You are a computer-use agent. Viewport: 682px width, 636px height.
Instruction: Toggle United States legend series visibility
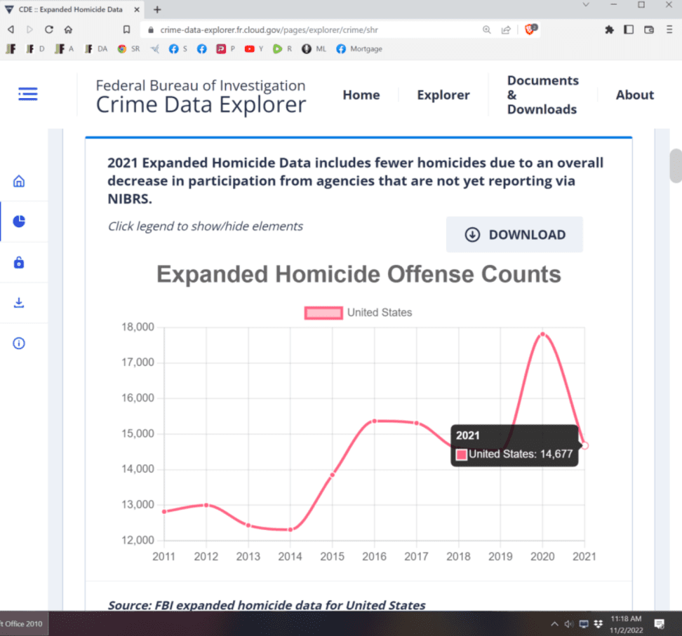point(359,313)
